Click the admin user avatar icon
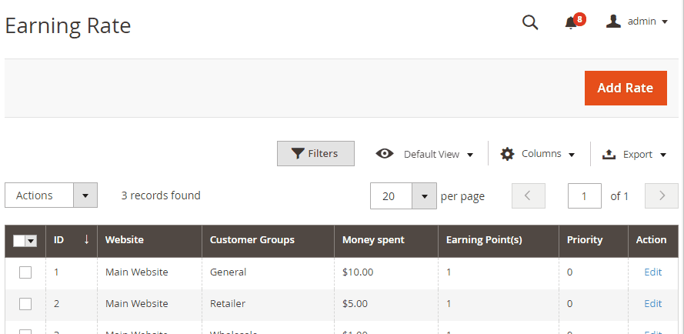This screenshot has width=684, height=334. [x=613, y=21]
